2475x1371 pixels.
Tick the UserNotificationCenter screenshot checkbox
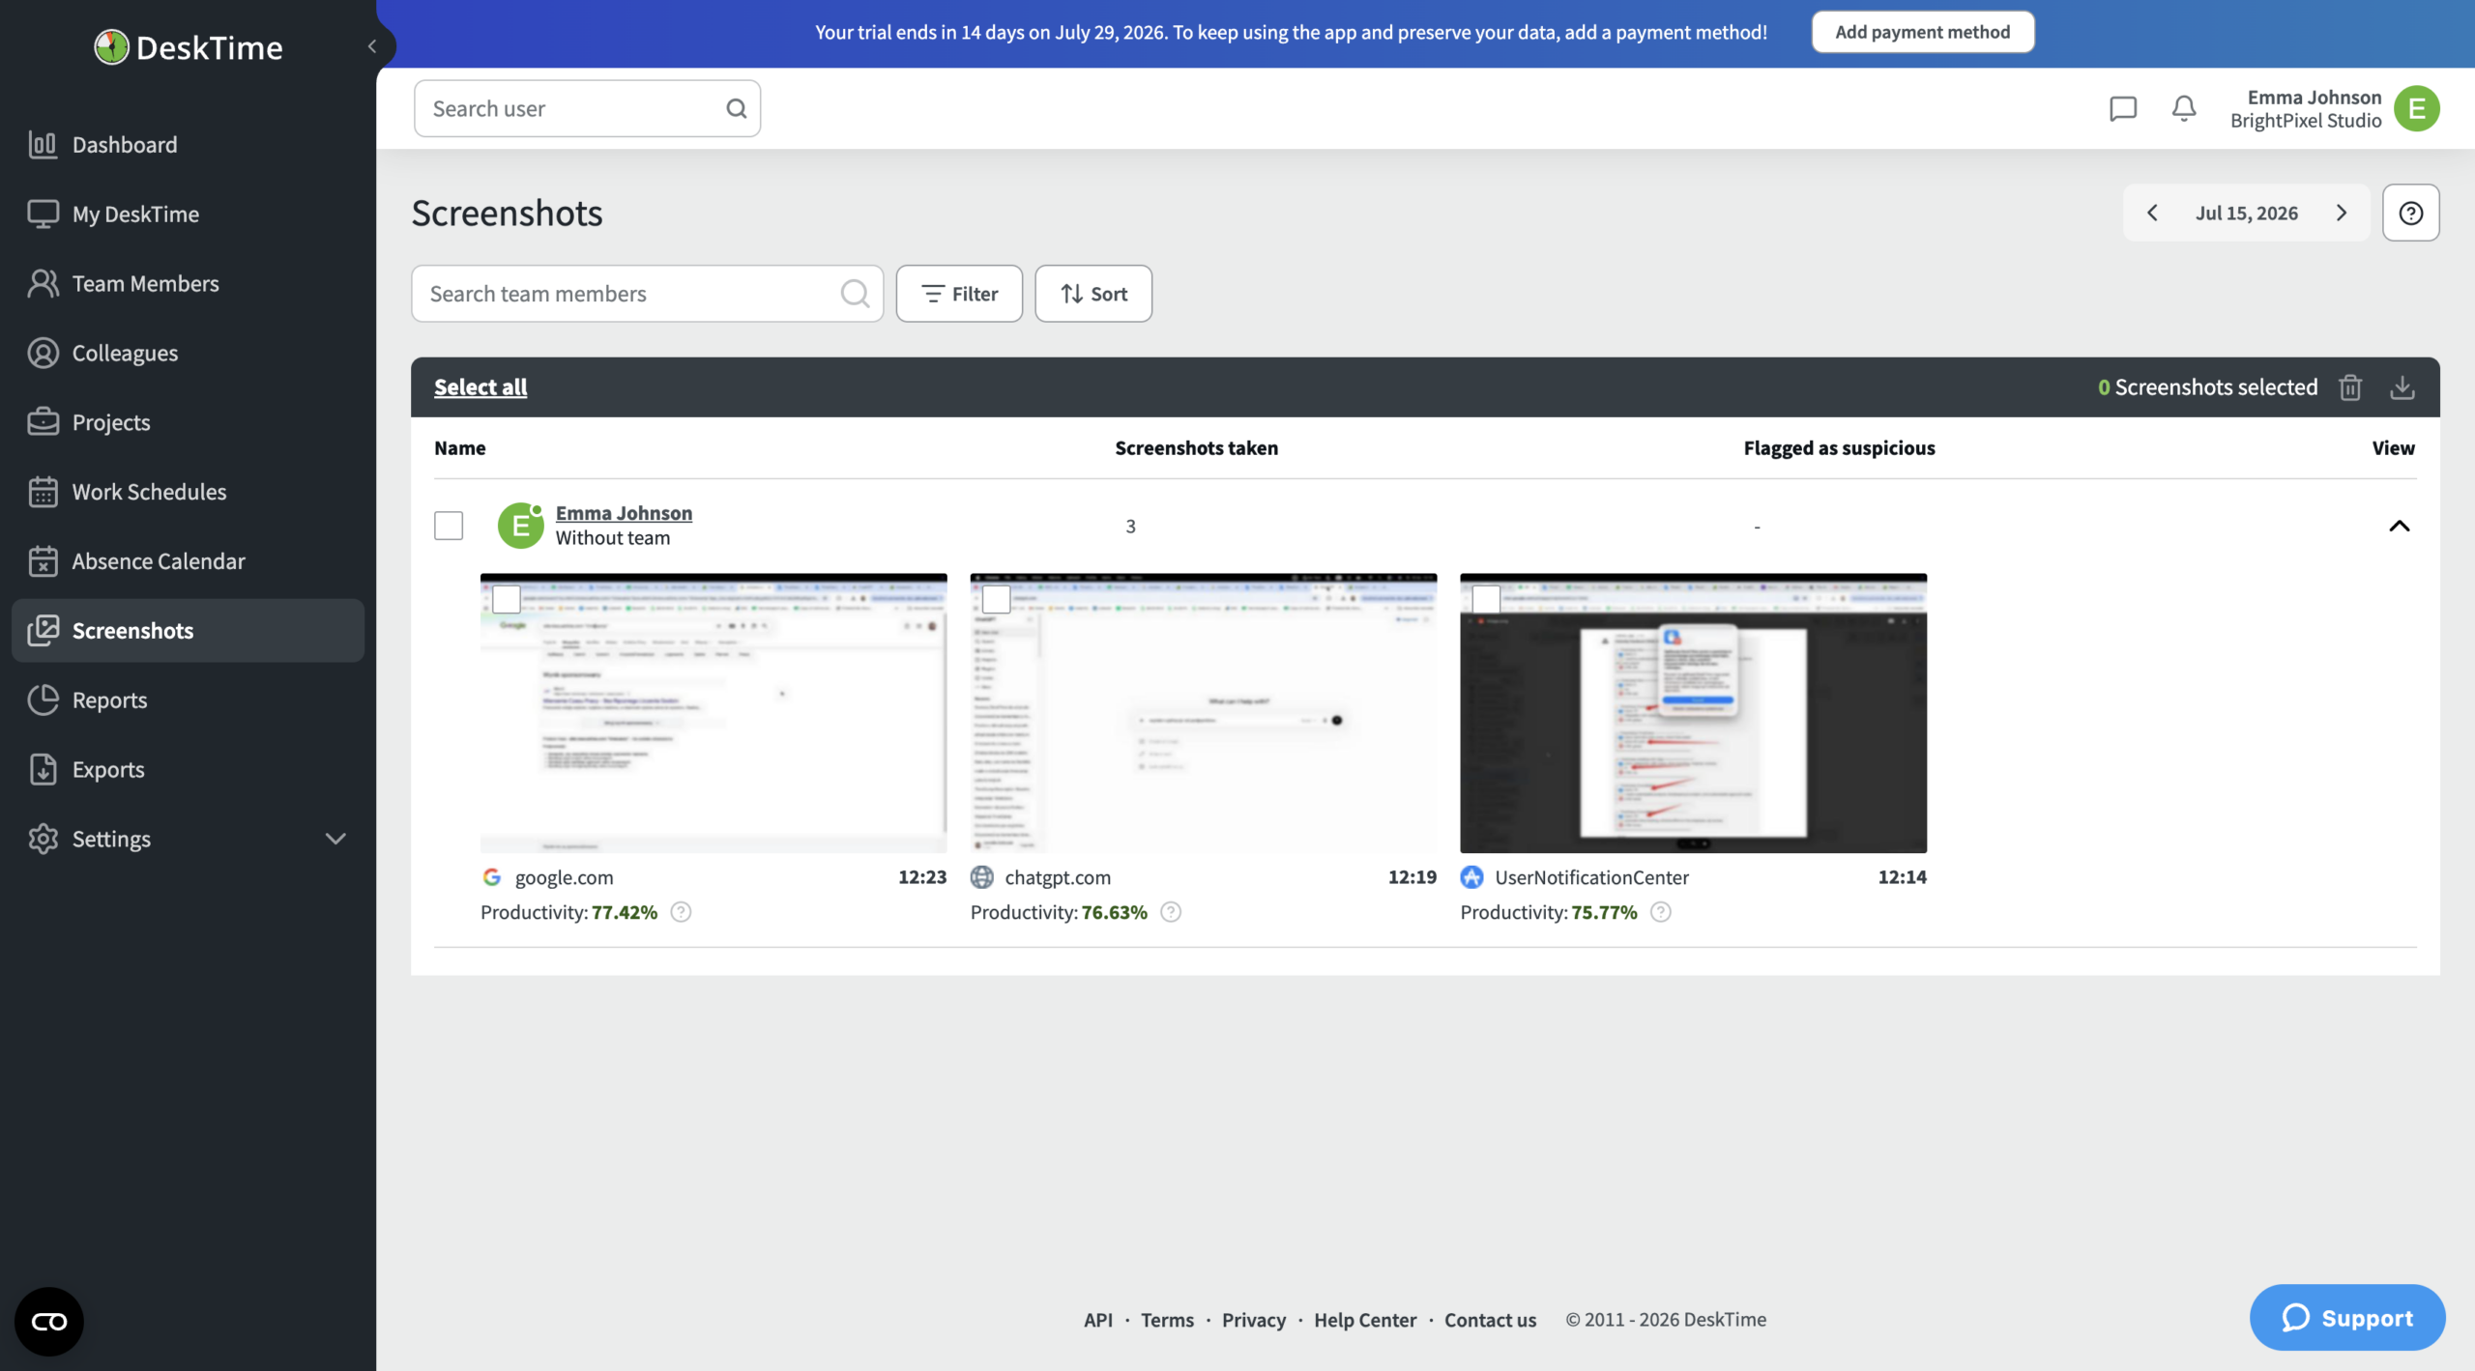point(1487,599)
